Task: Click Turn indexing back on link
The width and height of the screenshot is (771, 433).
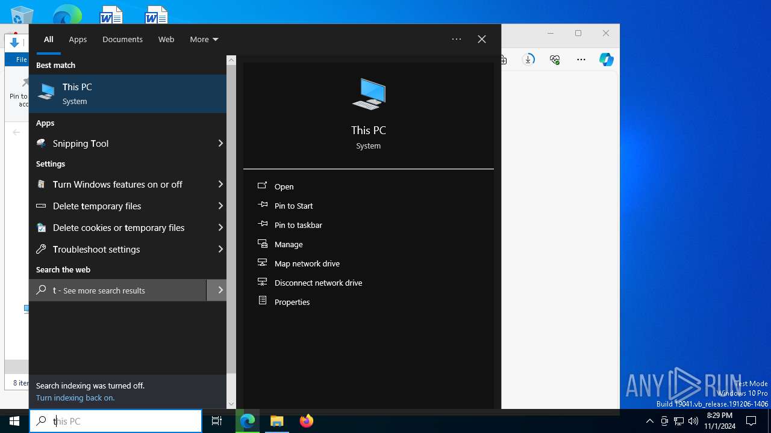Action: (x=75, y=398)
